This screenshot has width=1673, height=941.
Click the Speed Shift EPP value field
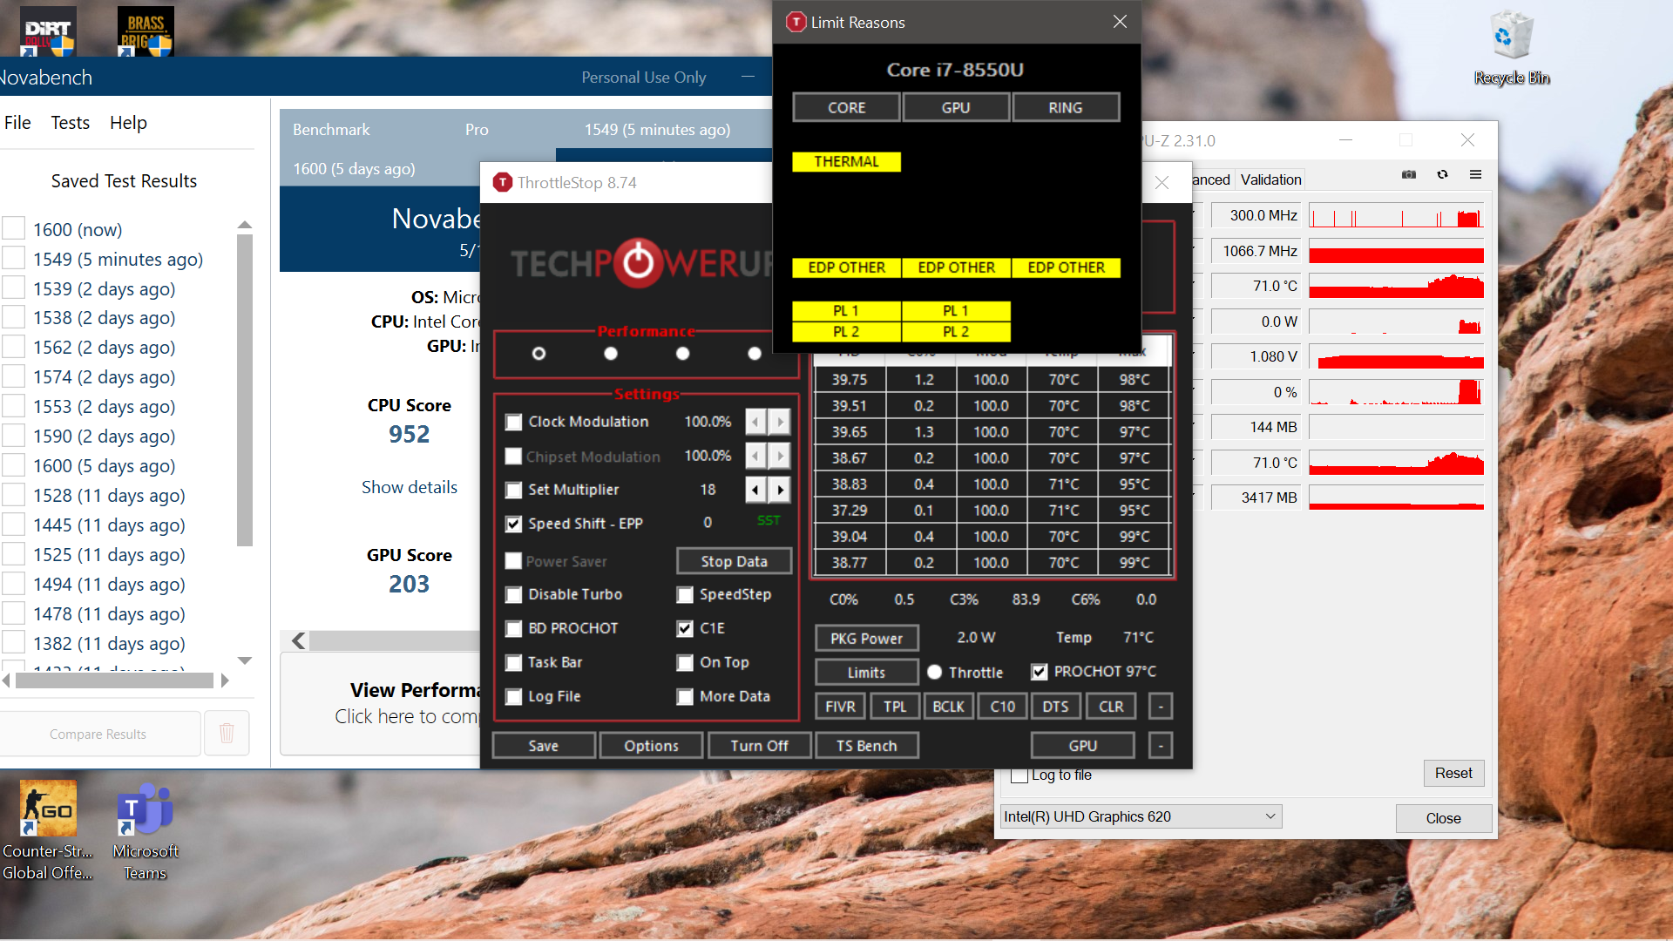tap(708, 523)
